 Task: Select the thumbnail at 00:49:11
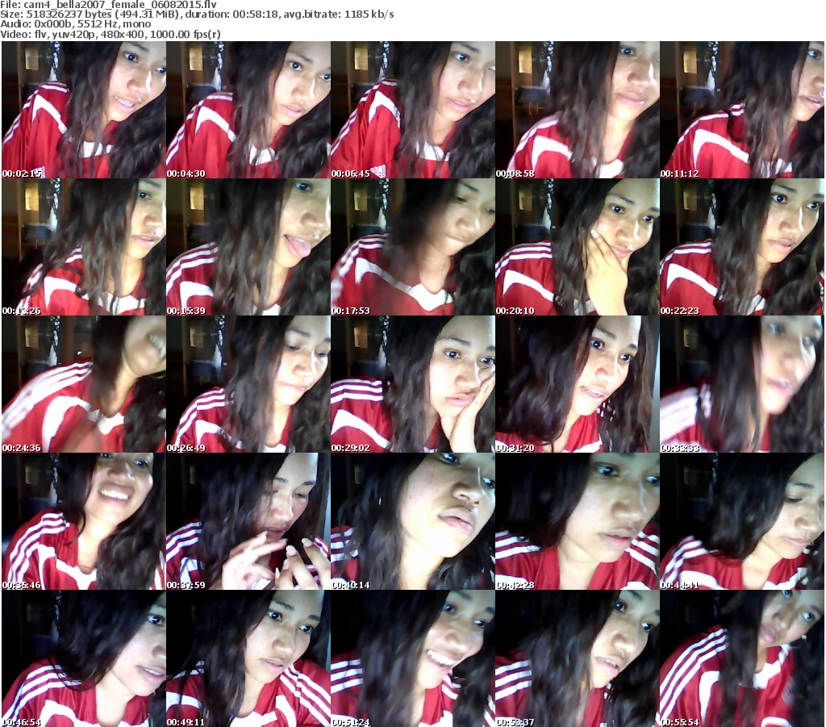pos(248,658)
